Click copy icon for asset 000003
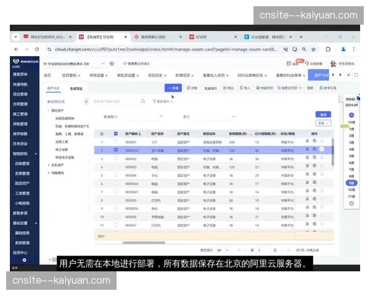Image resolution: width=370 pixels, height=296 pixels. [314, 166]
